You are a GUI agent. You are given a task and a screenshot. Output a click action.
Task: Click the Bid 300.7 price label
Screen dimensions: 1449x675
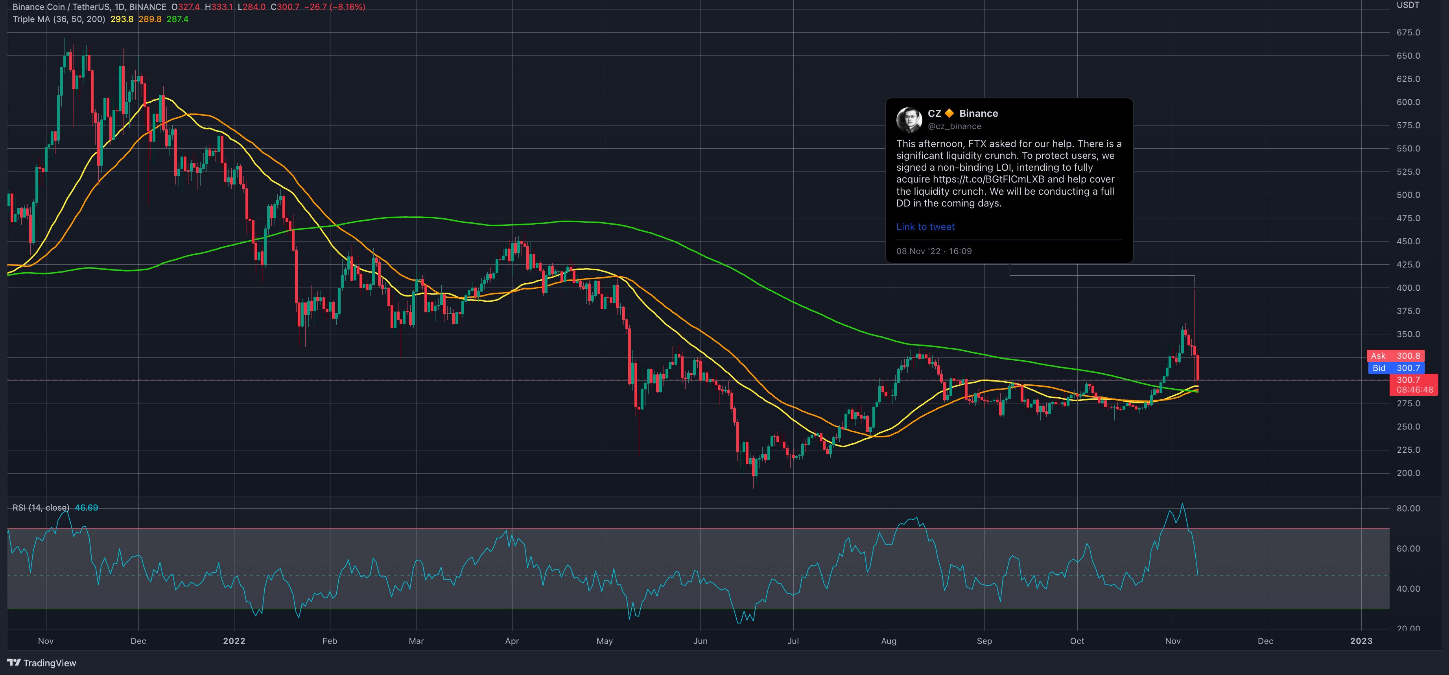[1396, 368]
